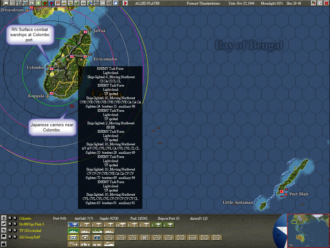Click the 'Port: 9 (6)' text
This screenshot has height=248, width=330.
(x=60, y=218)
